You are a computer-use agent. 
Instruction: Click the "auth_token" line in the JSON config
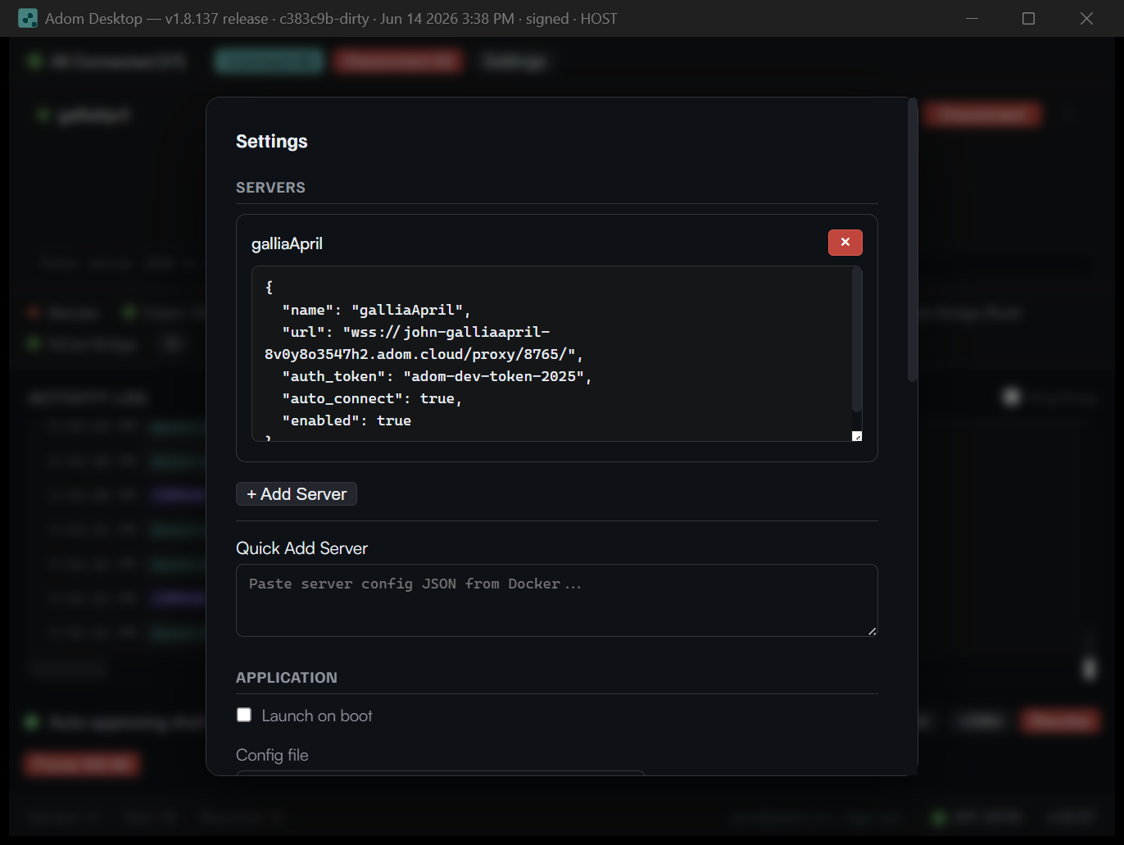click(x=437, y=376)
